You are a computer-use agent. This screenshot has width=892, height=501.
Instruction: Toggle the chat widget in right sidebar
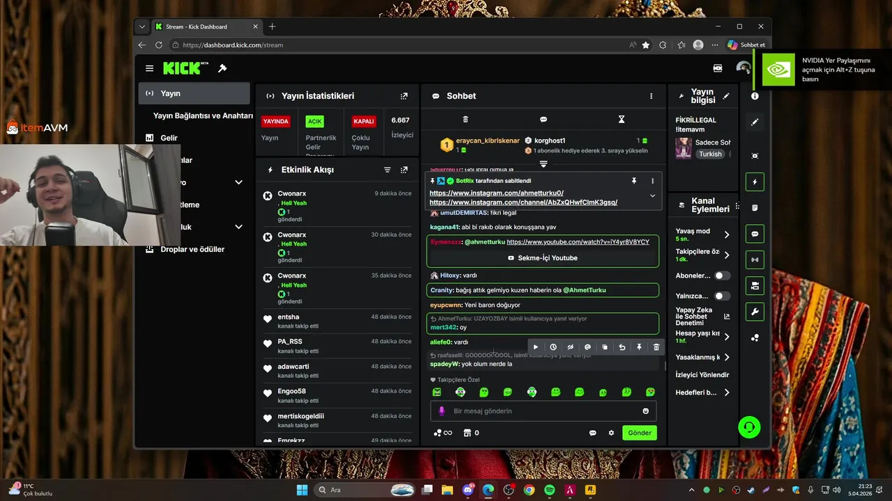click(x=755, y=234)
